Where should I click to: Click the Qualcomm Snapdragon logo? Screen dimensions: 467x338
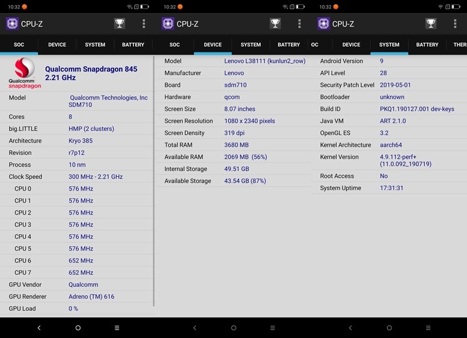pos(25,73)
